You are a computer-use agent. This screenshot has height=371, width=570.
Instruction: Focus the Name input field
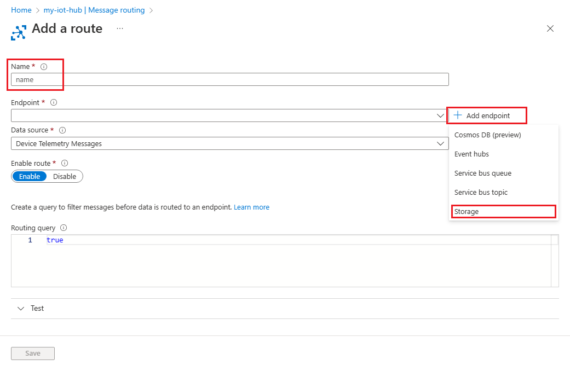click(230, 79)
